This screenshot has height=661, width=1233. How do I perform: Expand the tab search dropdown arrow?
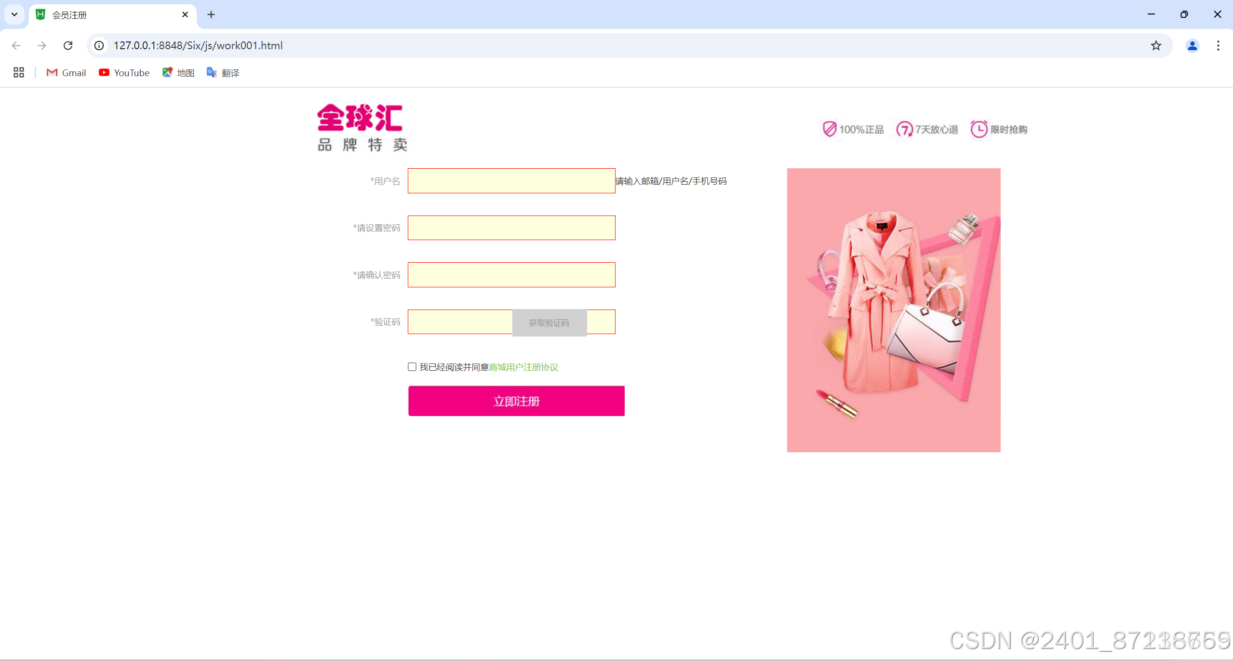pos(14,14)
